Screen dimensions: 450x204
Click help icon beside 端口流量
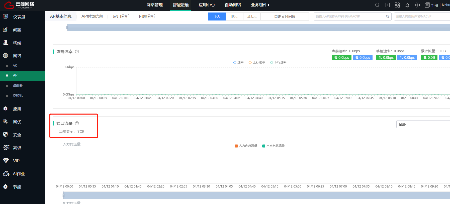[x=77, y=123]
